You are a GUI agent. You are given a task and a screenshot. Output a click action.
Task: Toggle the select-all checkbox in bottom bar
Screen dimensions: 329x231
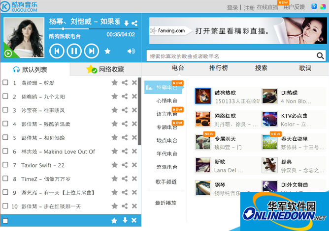(5, 221)
